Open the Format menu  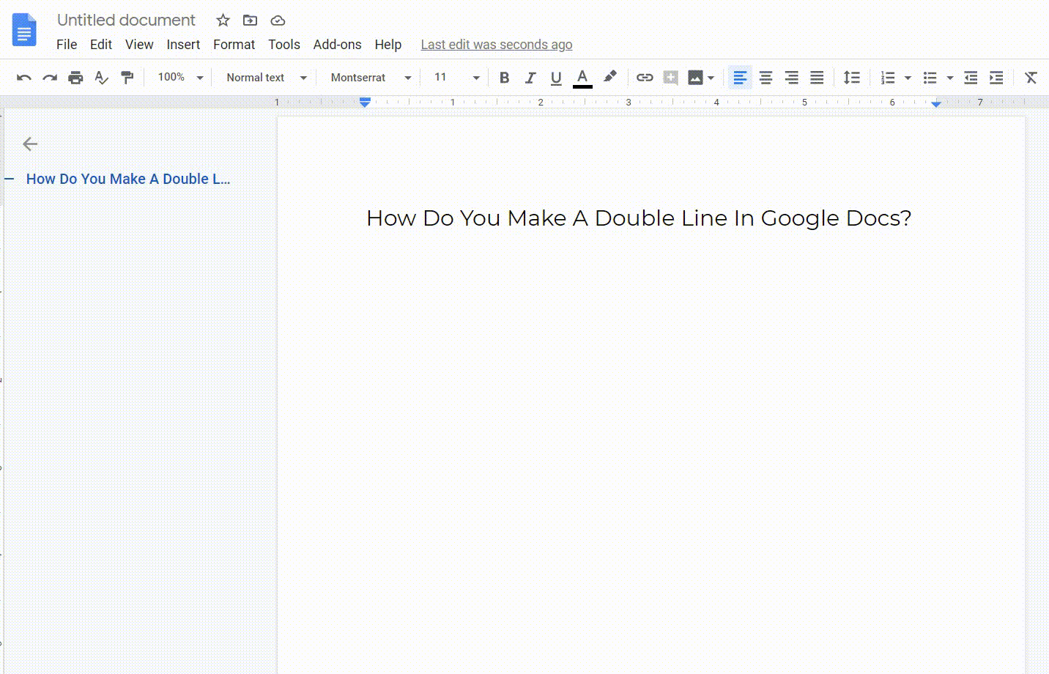coord(234,45)
